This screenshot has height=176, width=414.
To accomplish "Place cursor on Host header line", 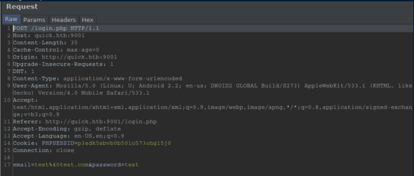I will (49, 35).
